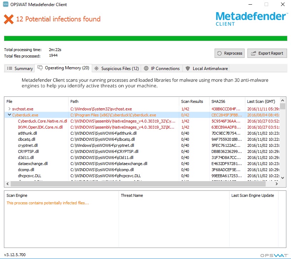Click path C:\WINDOWS\SysWOW64\d3d11.dll
The height and width of the screenshot is (259, 291).
[x=102, y=158]
